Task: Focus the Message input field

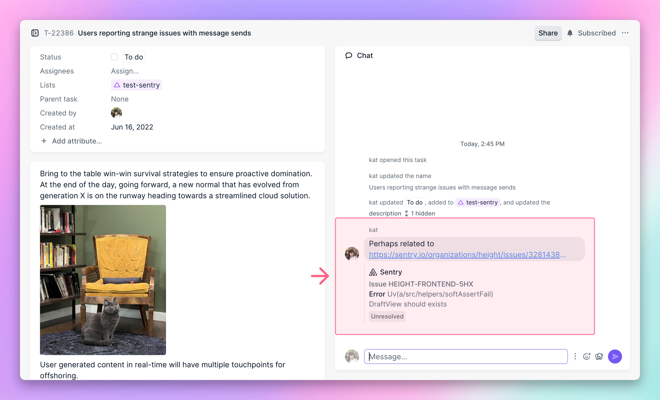Action: (x=466, y=356)
